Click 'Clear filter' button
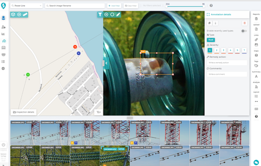Viewport: 261px width, 166px height. 131,6
